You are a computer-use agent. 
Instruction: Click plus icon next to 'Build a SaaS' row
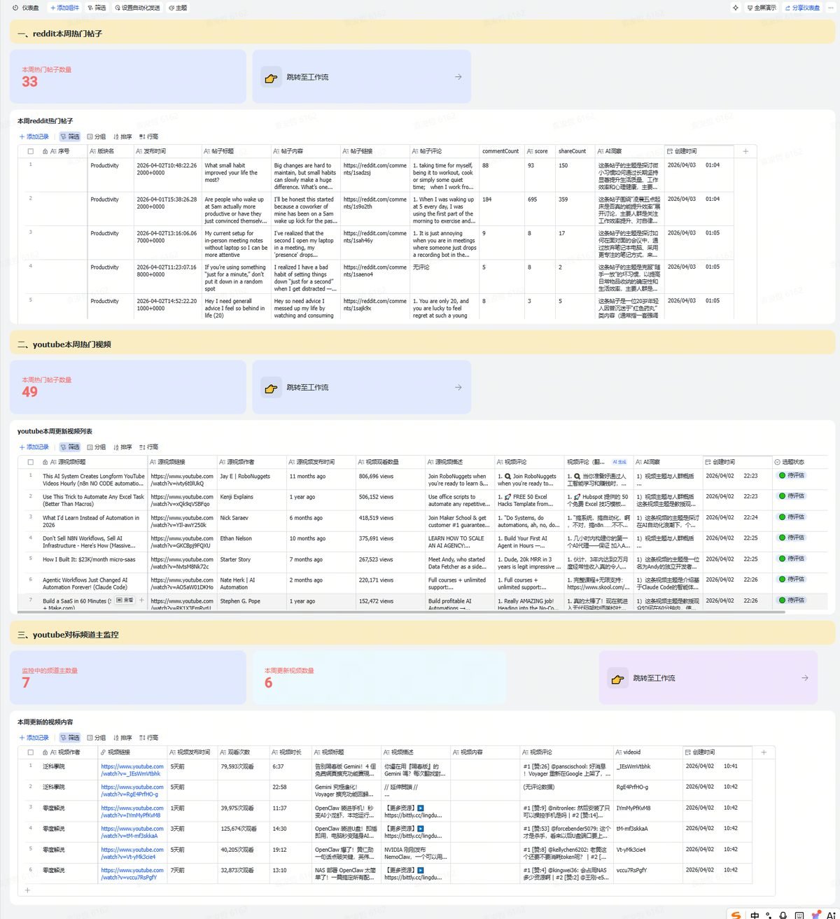142,601
